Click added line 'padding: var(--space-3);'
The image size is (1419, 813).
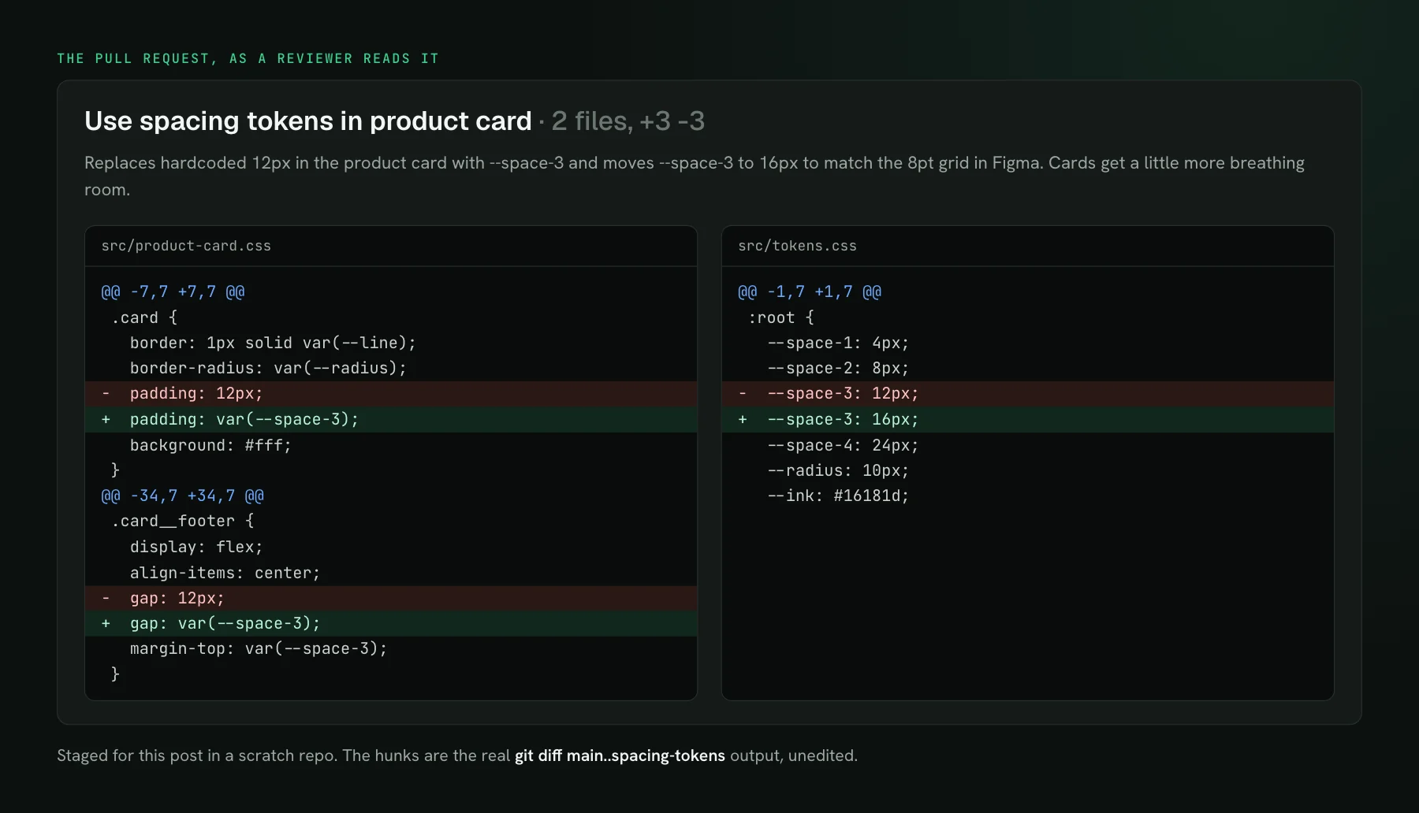click(391, 420)
